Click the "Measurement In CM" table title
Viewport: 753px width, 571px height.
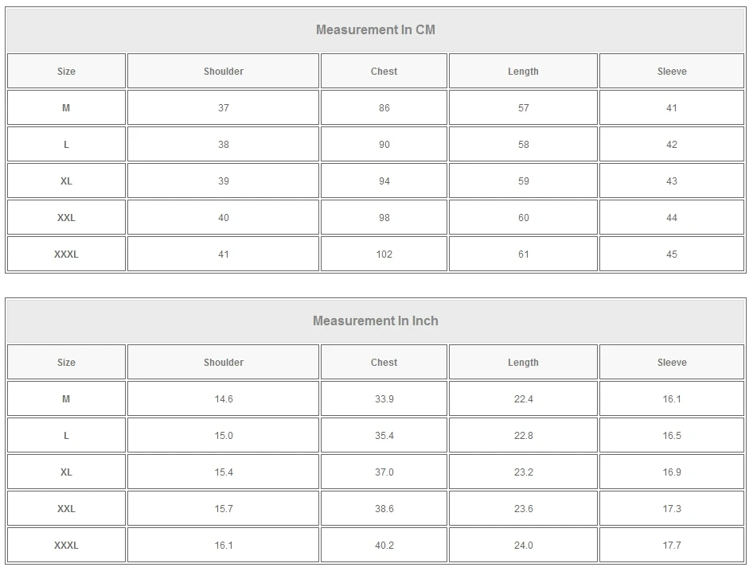tap(376, 30)
